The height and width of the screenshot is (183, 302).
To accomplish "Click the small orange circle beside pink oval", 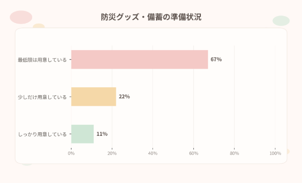I will [39, 26].
